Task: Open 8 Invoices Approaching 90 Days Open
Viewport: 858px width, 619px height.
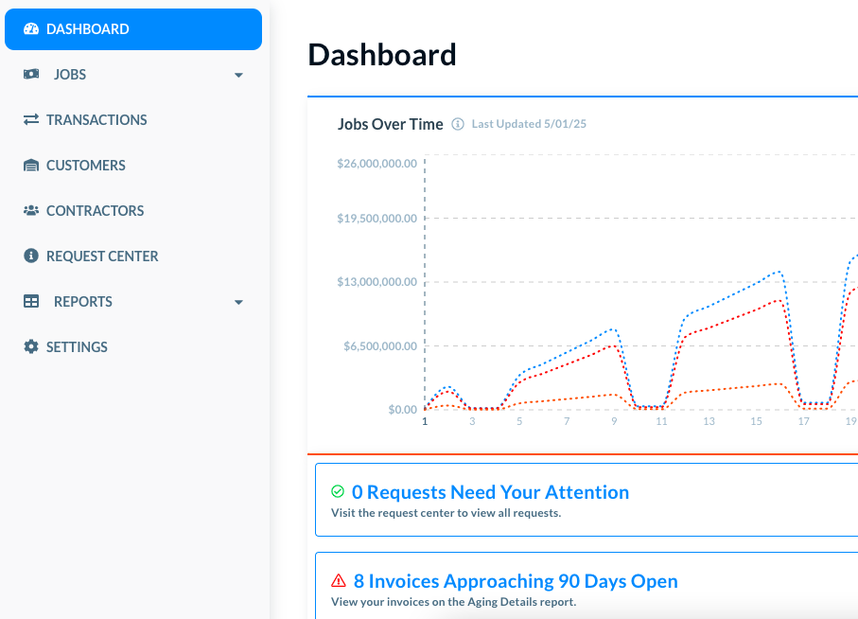Action: 516,581
